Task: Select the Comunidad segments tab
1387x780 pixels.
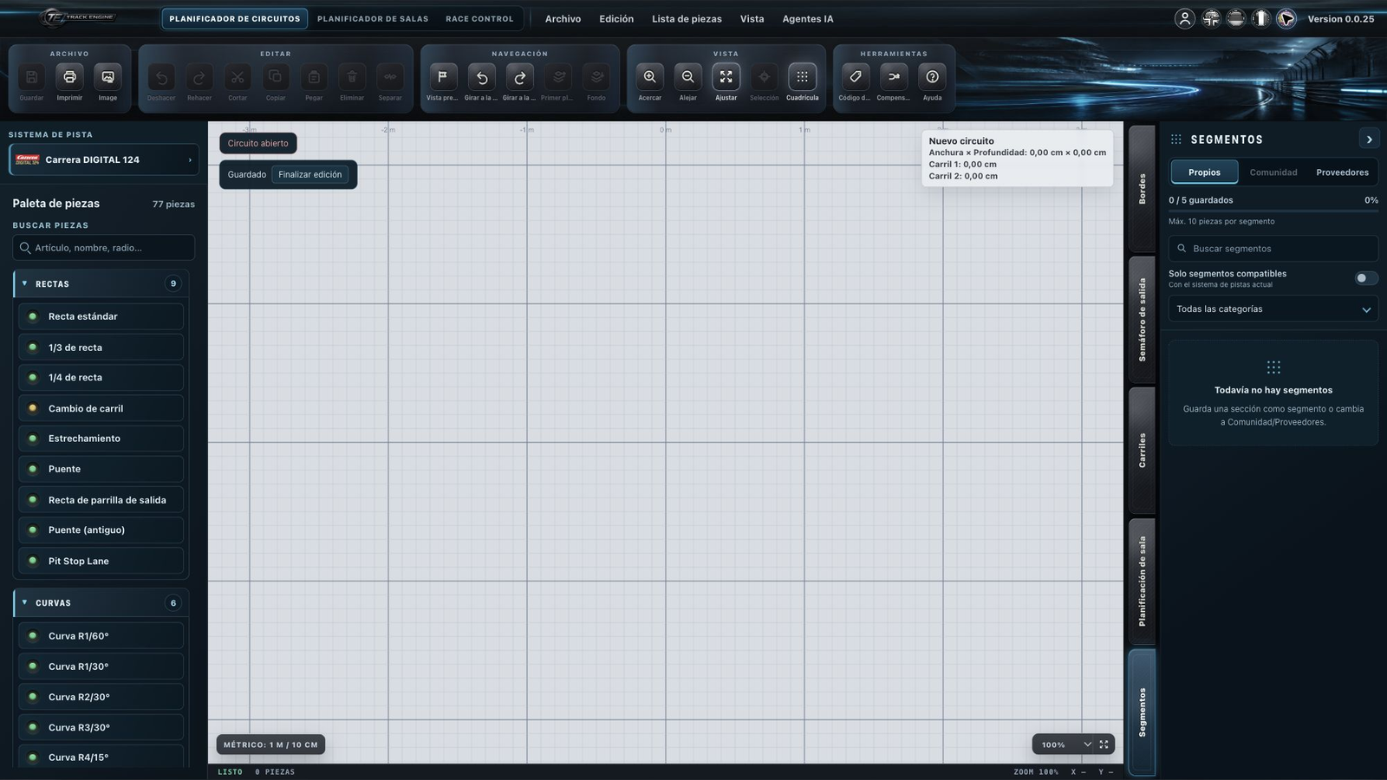Action: 1273,172
